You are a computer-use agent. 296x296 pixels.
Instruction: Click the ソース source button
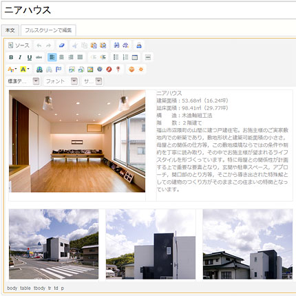[x=19, y=45]
